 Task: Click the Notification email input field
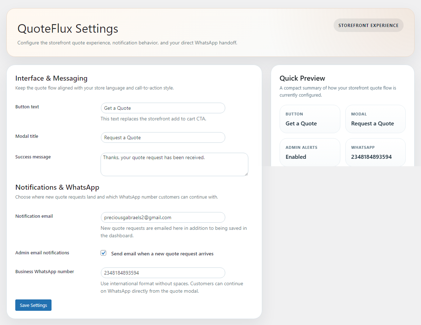click(163, 217)
